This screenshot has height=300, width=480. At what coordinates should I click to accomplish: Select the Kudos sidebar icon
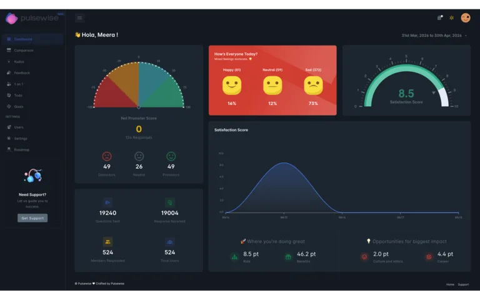click(x=9, y=61)
